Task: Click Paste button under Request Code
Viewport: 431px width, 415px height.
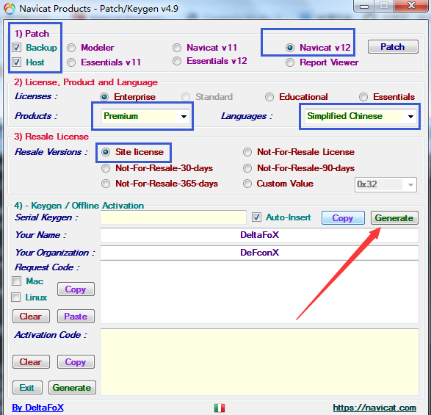Action: tap(76, 317)
